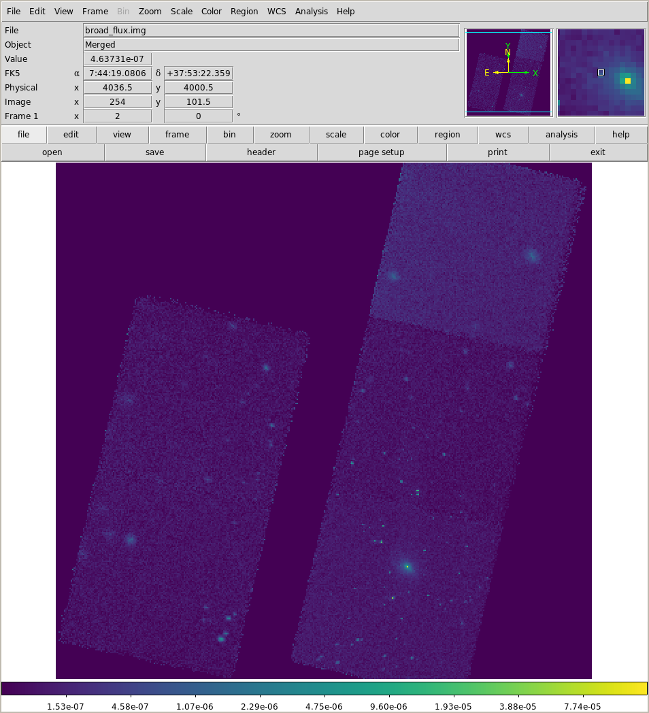
Task: Open the File menu in menu bar
Action: click(14, 12)
